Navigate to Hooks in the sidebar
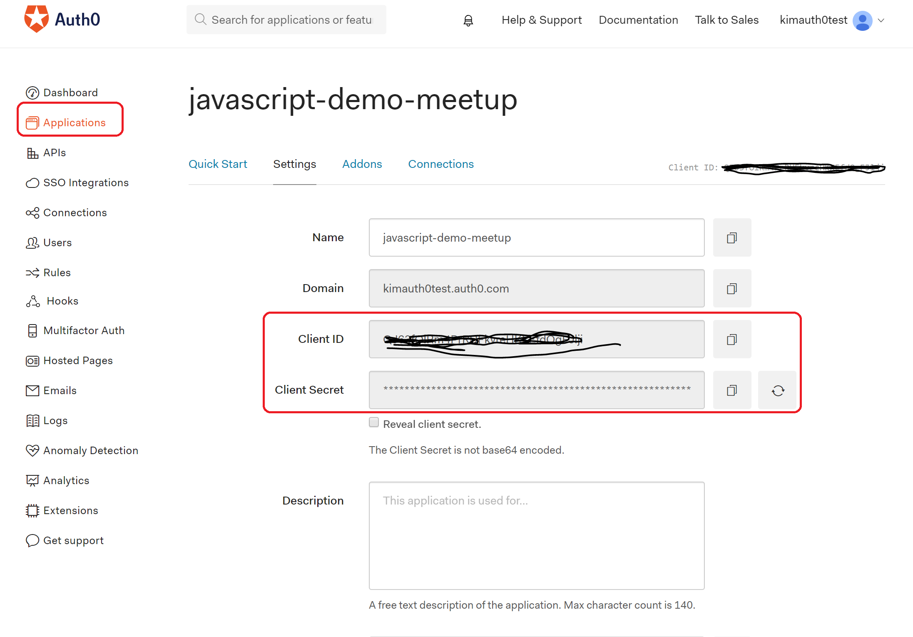The width and height of the screenshot is (913, 637). (x=61, y=301)
